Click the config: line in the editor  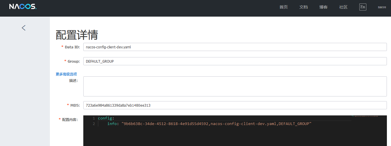point(106,118)
